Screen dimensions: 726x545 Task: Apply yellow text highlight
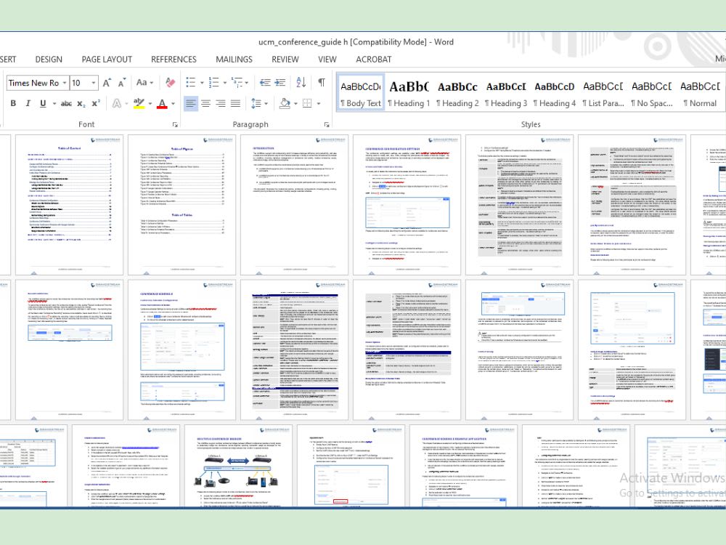(139, 103)
